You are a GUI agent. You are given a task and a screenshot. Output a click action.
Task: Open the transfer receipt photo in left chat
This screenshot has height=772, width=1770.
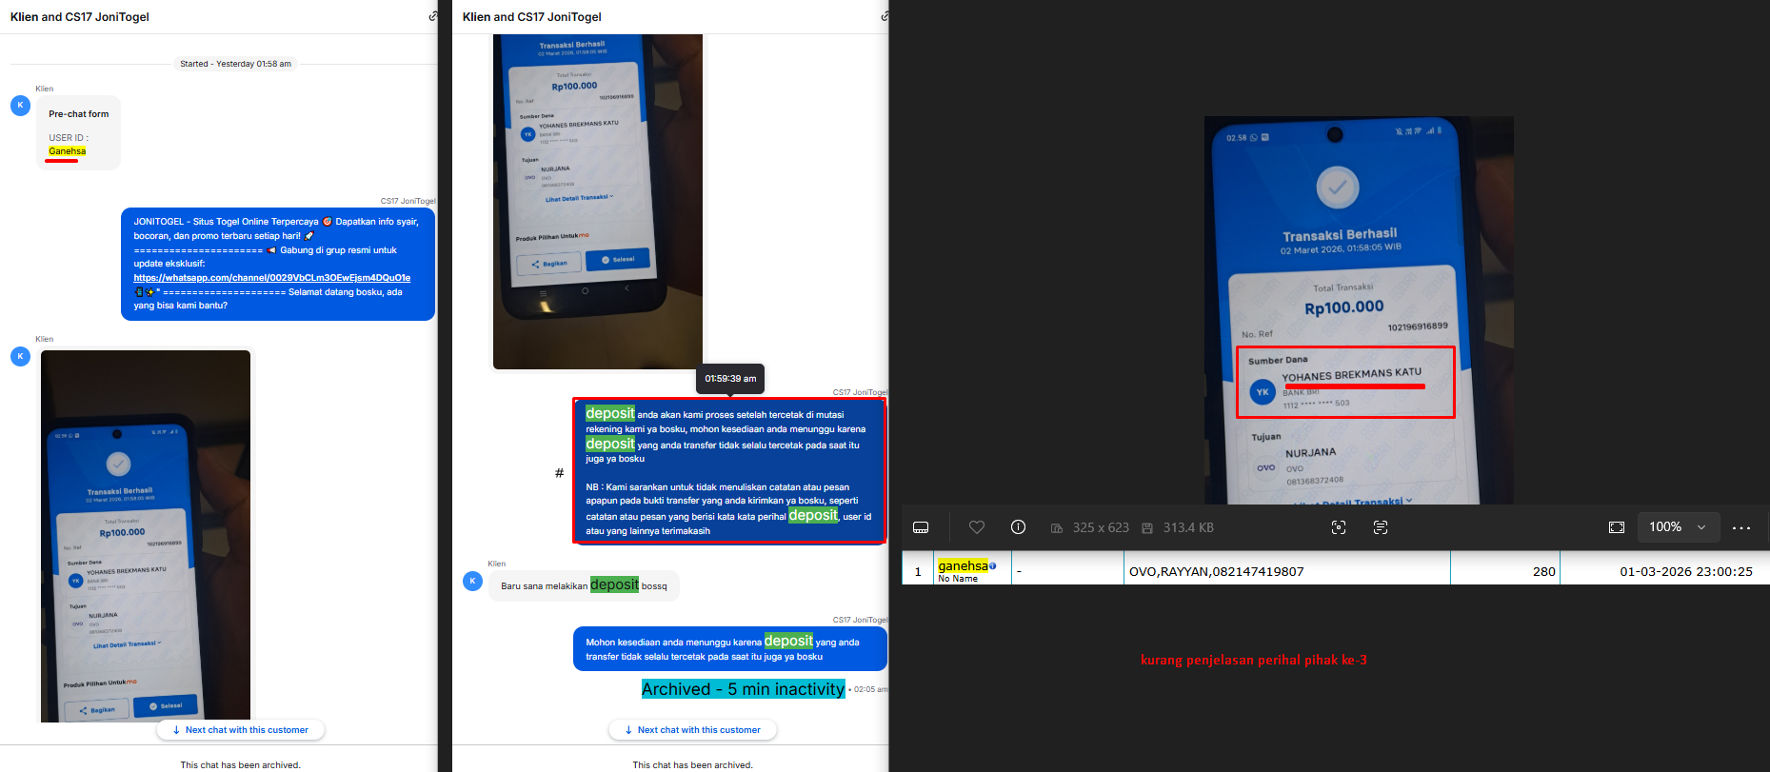coord(146,535)
